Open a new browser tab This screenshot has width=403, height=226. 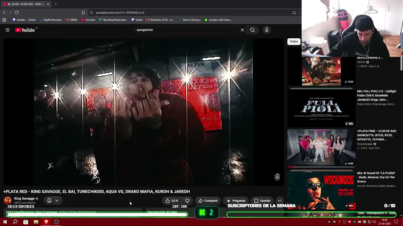point(56,4)
